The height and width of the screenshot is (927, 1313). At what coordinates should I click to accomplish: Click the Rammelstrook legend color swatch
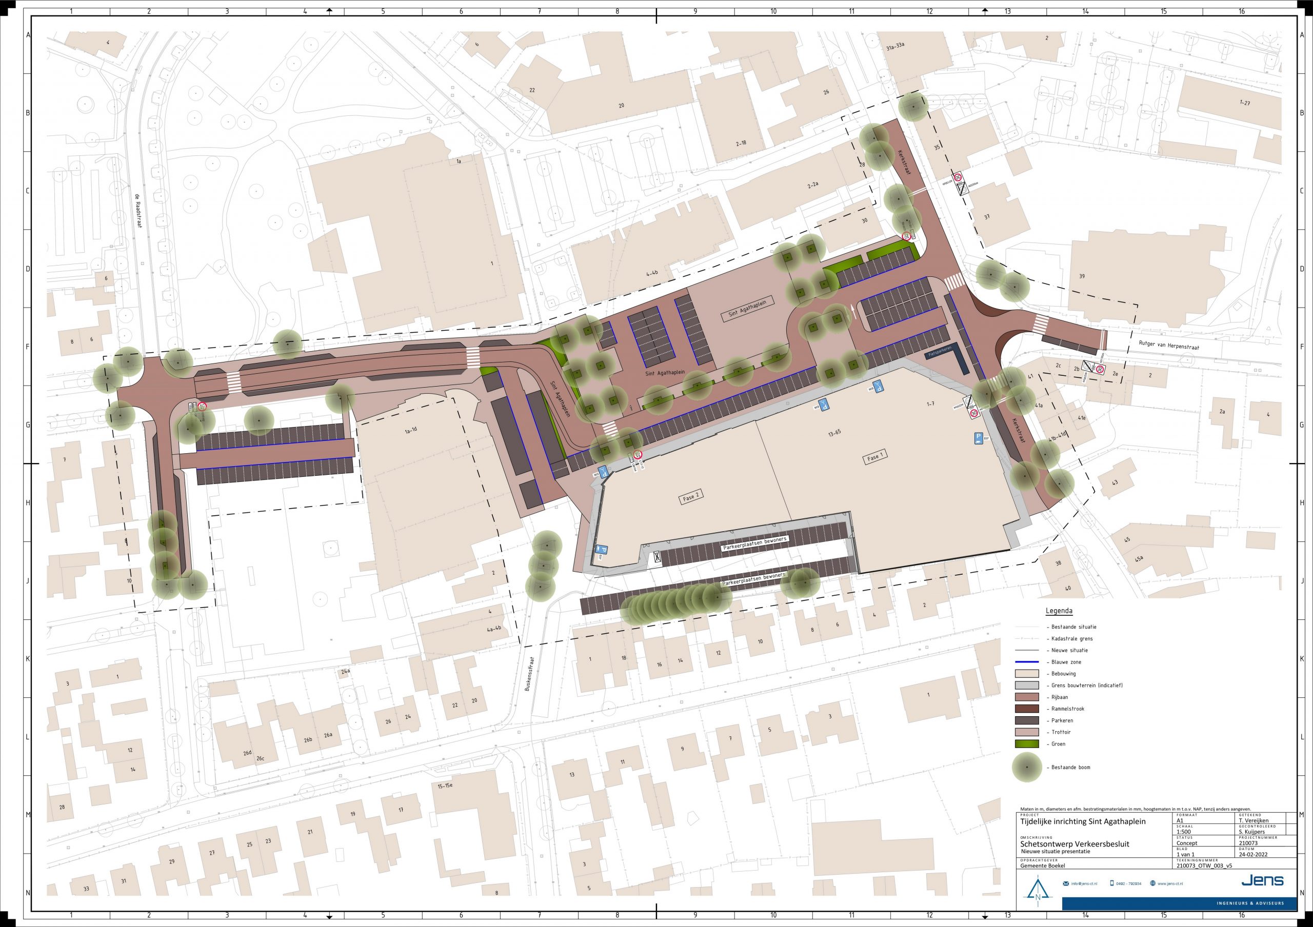coord(1027,709)
